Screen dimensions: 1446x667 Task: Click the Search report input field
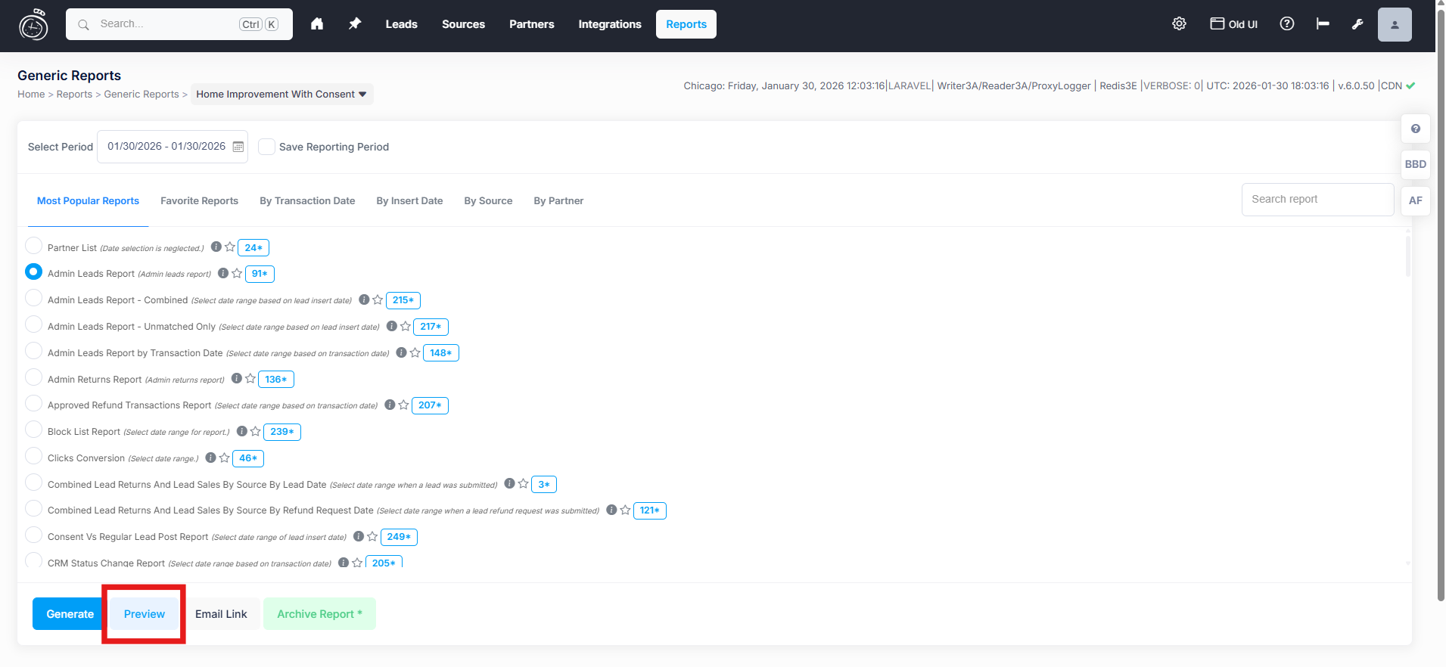(x=1317, y=200)
